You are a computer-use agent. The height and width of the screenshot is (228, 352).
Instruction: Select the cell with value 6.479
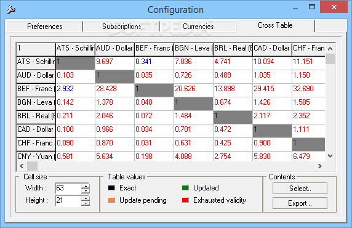pyautogui.click(x=309, y=157)
